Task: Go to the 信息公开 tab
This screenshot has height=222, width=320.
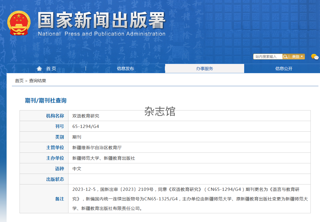Action: 284,69
